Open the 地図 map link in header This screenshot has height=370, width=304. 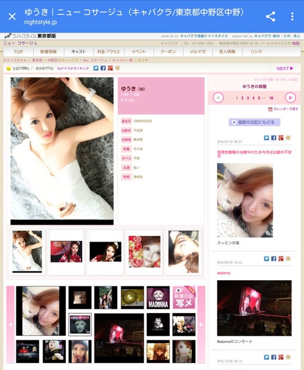pyautogui.click(x=296, y=43)
